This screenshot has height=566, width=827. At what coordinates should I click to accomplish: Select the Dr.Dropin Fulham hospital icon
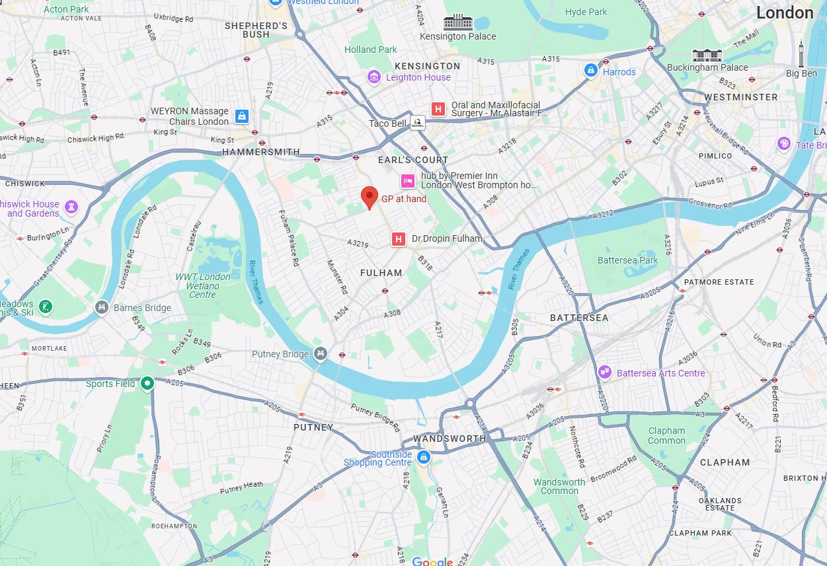pos(399,239)
